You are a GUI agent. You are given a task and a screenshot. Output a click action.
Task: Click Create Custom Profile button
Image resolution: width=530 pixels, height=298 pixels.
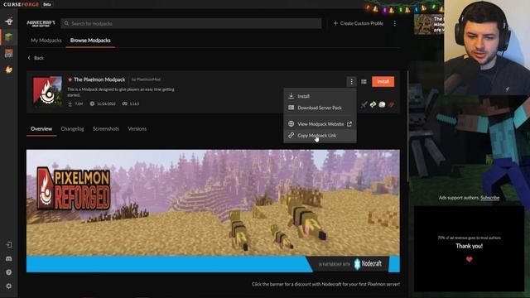coord(359,23)
